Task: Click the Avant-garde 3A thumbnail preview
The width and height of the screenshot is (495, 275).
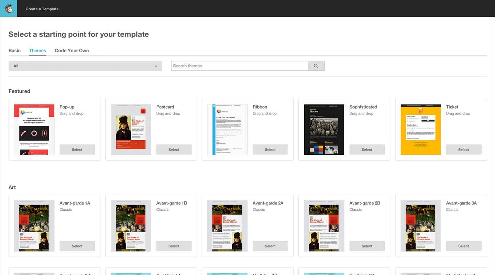Action: [x=421, y=226]
